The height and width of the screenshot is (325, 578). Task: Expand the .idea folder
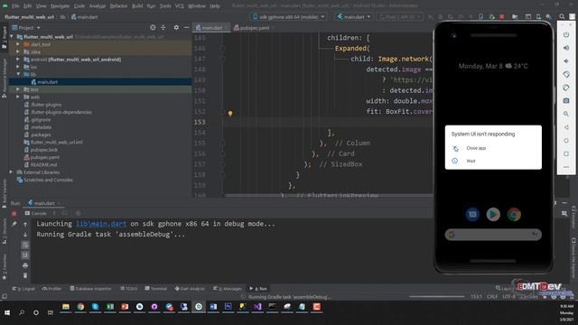point(18,51)
